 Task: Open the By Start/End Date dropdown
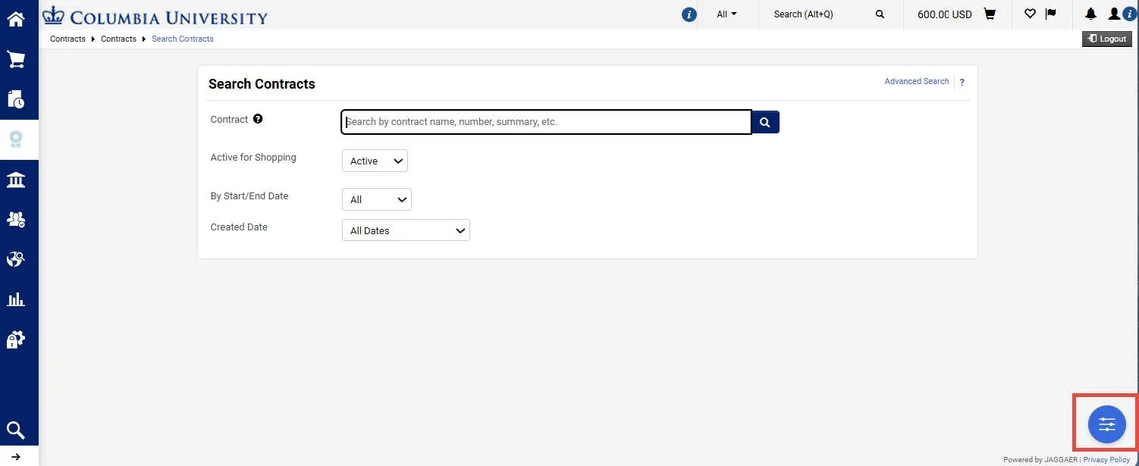377,199
